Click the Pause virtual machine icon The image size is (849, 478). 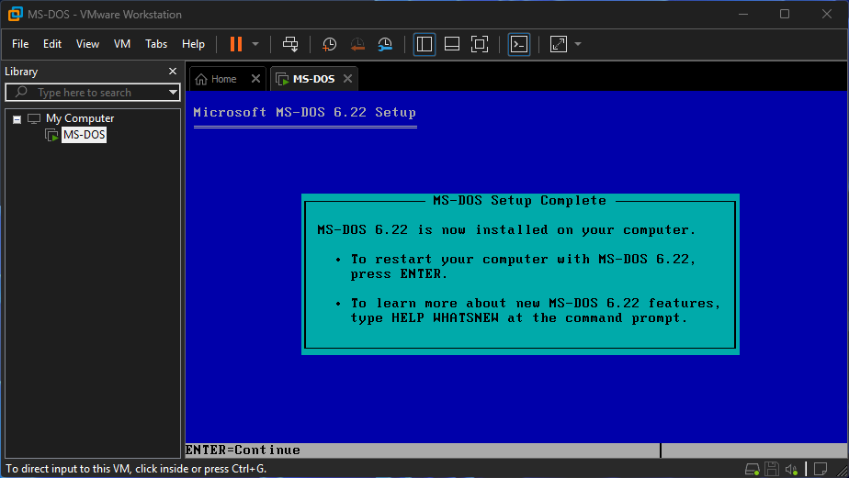click(x=236, y=44)
